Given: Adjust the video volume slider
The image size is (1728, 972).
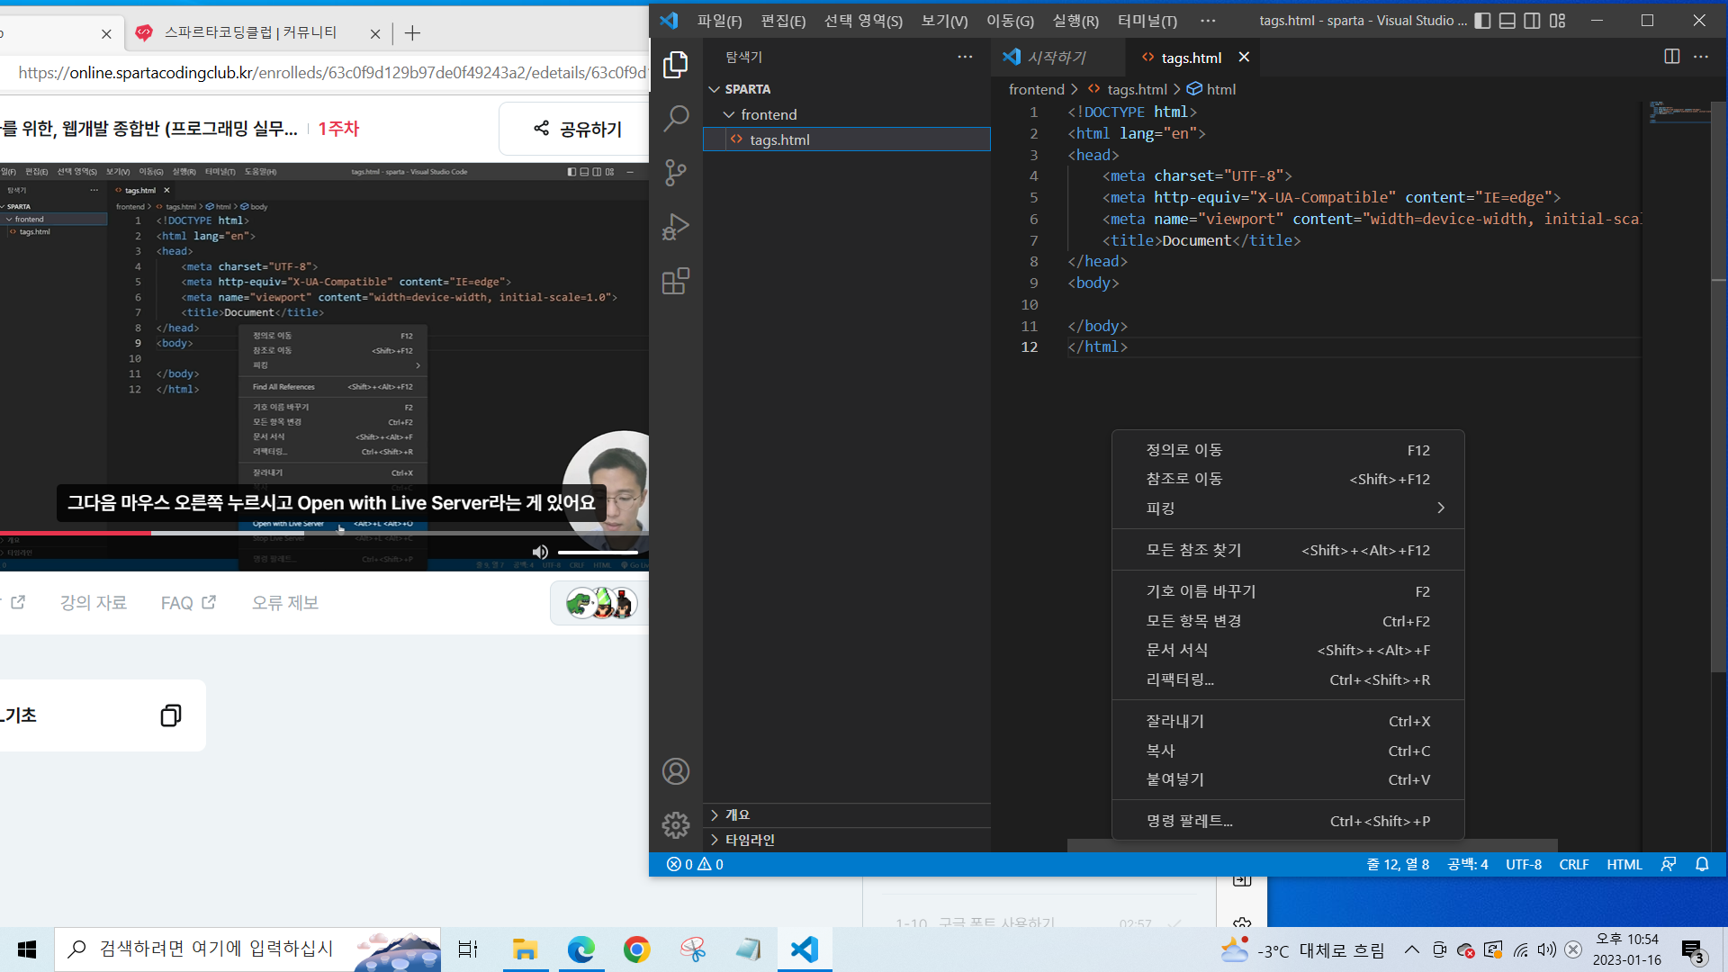Looking at the screenshot, I should pyautogui.click(x=598, y=552).
